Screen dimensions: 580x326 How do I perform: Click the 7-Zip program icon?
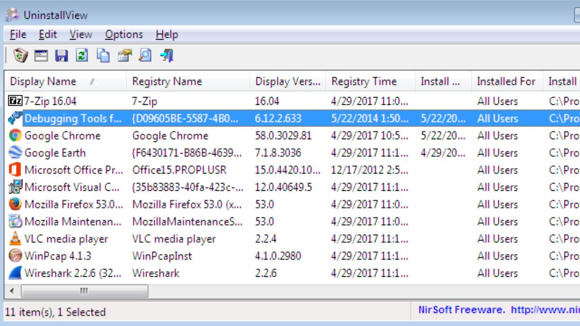(15, 101)
